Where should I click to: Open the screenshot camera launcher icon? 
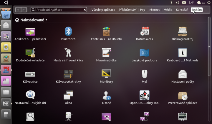[6, 36]
